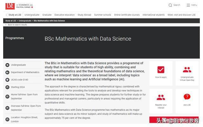
Task: Click the How to apply checkmark icon
Action: coord(161,70)
